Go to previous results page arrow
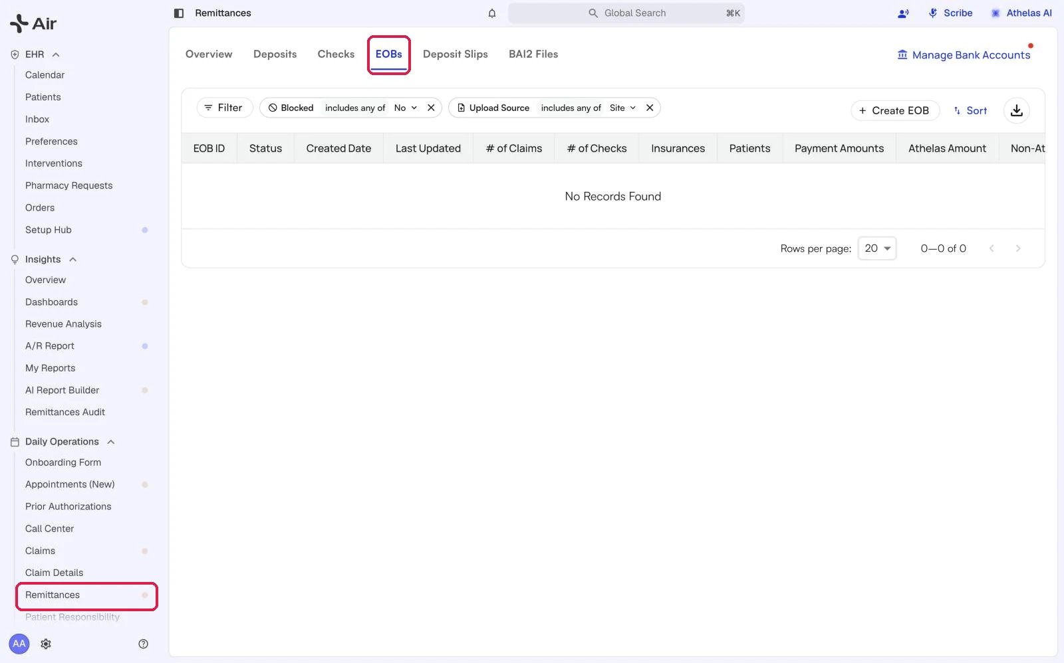Image resolution: width=1064 pixels, height=663 pixels. (x=992, y=248)
